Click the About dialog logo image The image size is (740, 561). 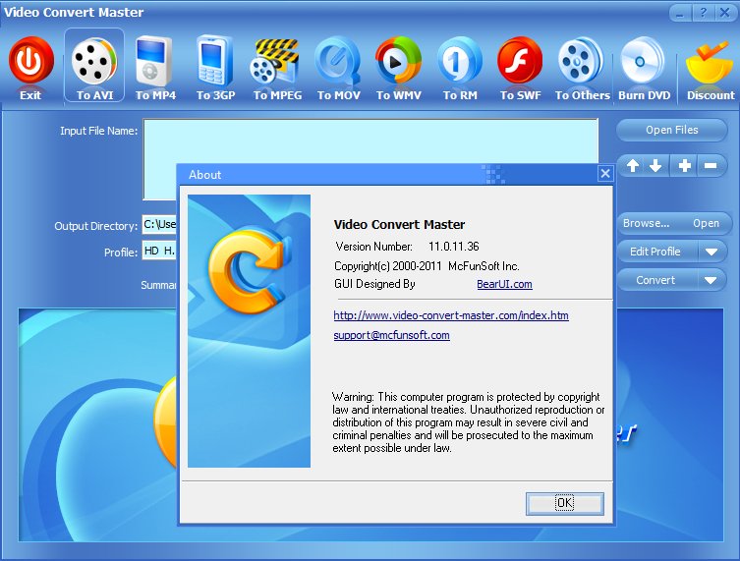(250, 331)
